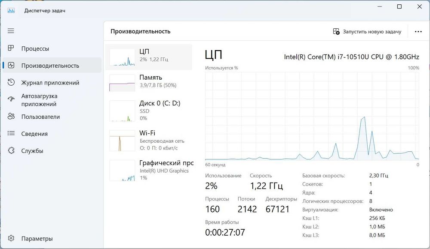Select the Память mini graph thumbnail
Image resolution: width=430 pixels, height=249 pixels.
point(122,83)
